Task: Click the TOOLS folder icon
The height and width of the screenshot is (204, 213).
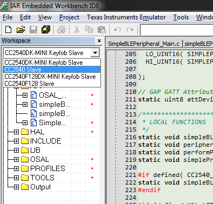Action: coord(25,178)
